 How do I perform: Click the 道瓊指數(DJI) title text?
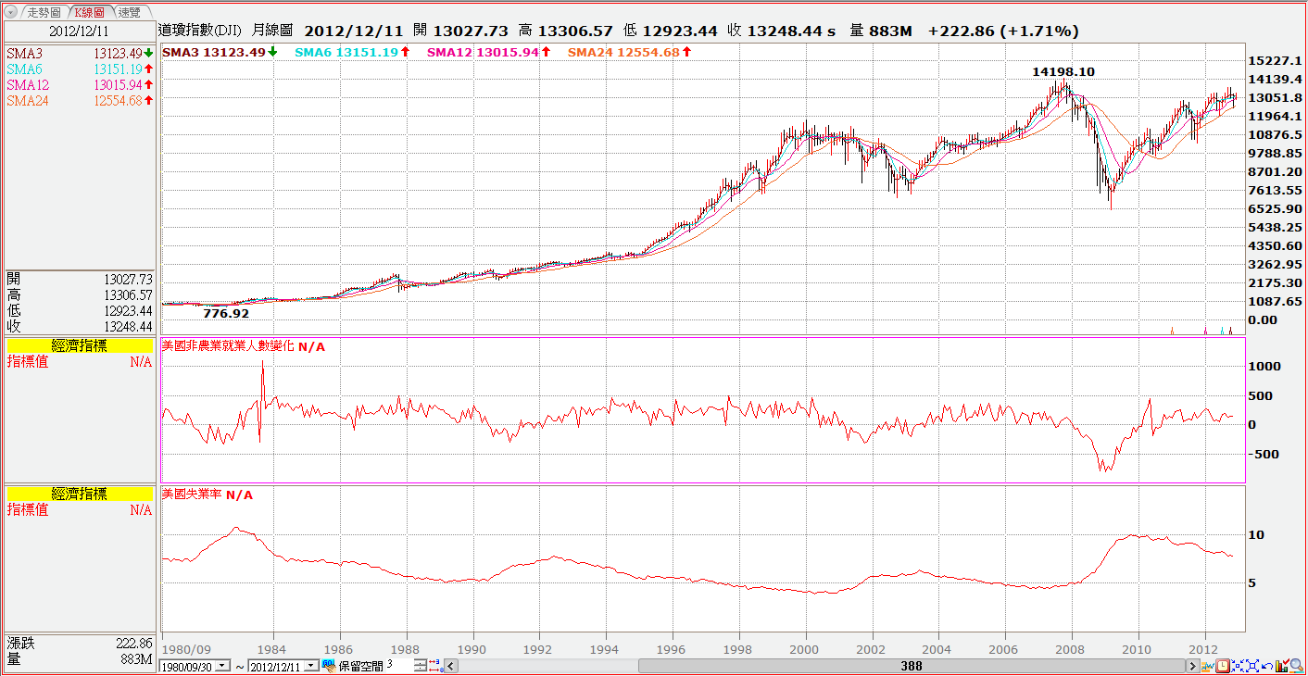(x=199, y=31)
